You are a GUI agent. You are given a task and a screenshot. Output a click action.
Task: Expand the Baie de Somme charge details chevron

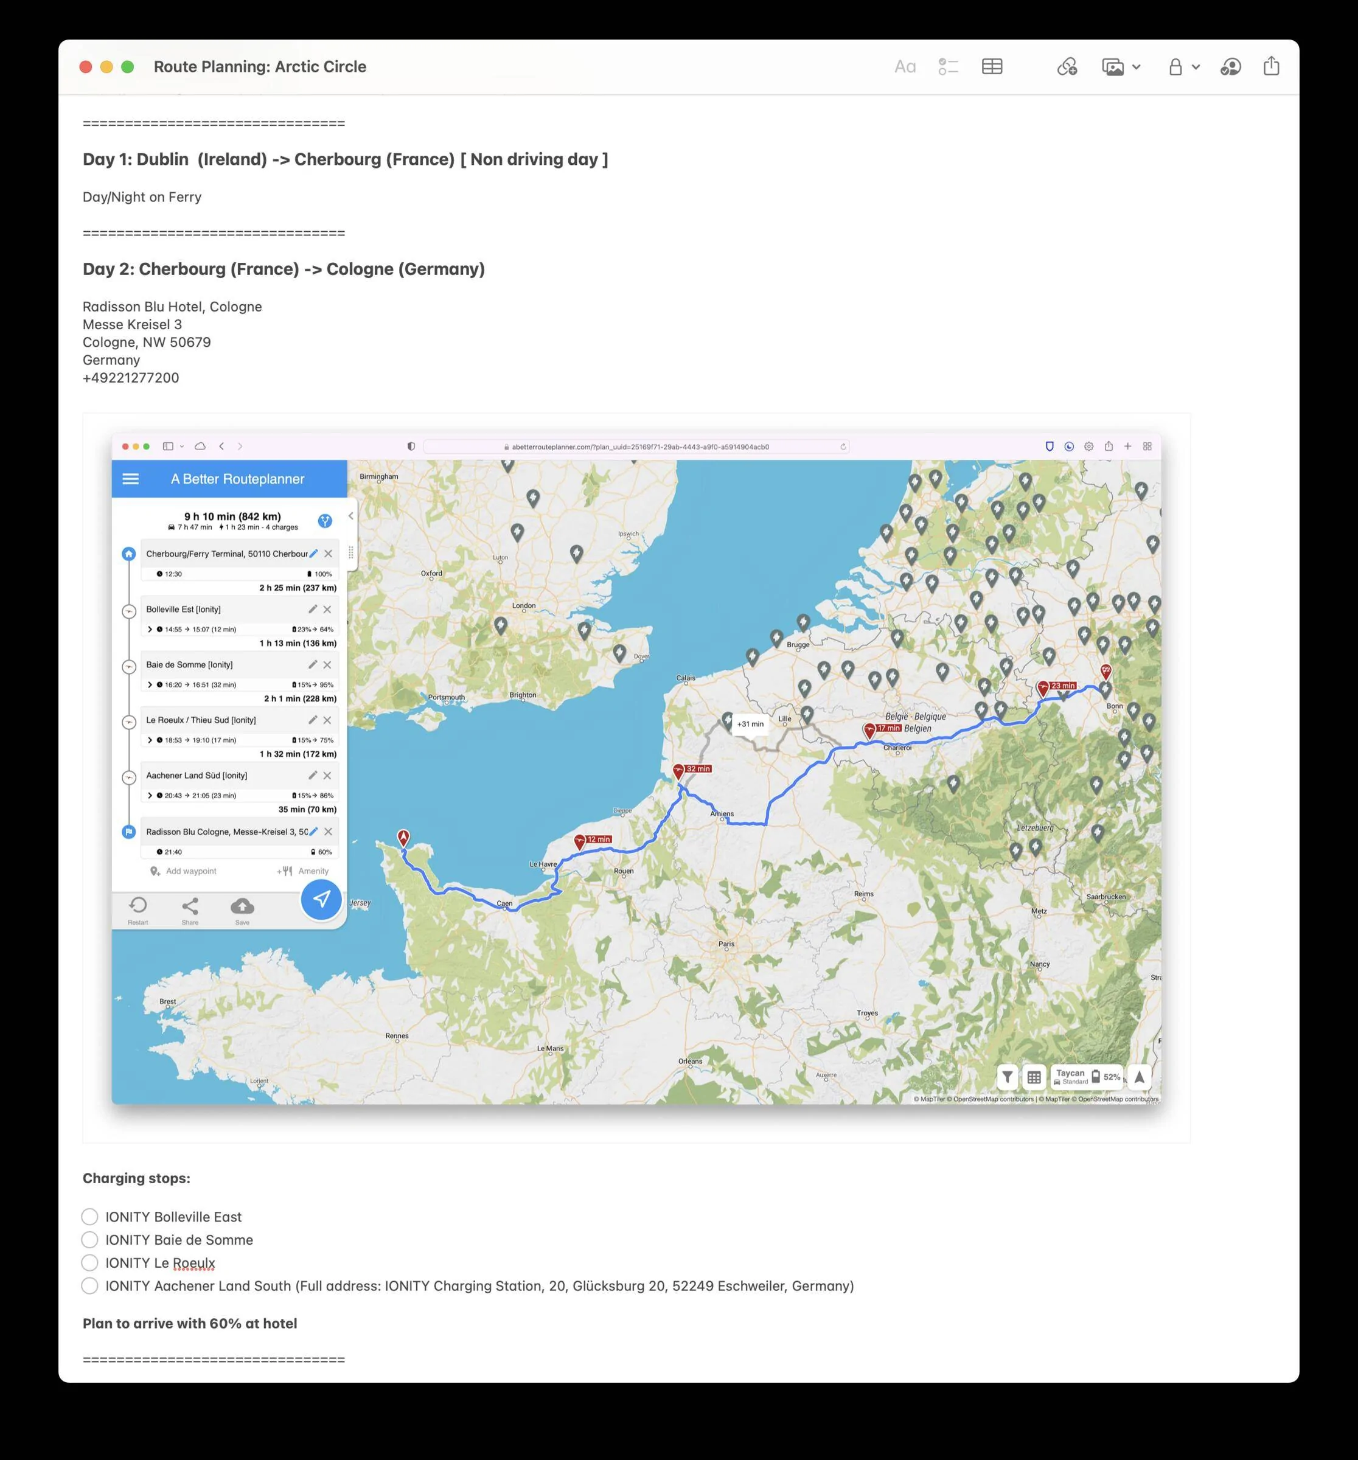pyautogui.click(x=150, y=684)
